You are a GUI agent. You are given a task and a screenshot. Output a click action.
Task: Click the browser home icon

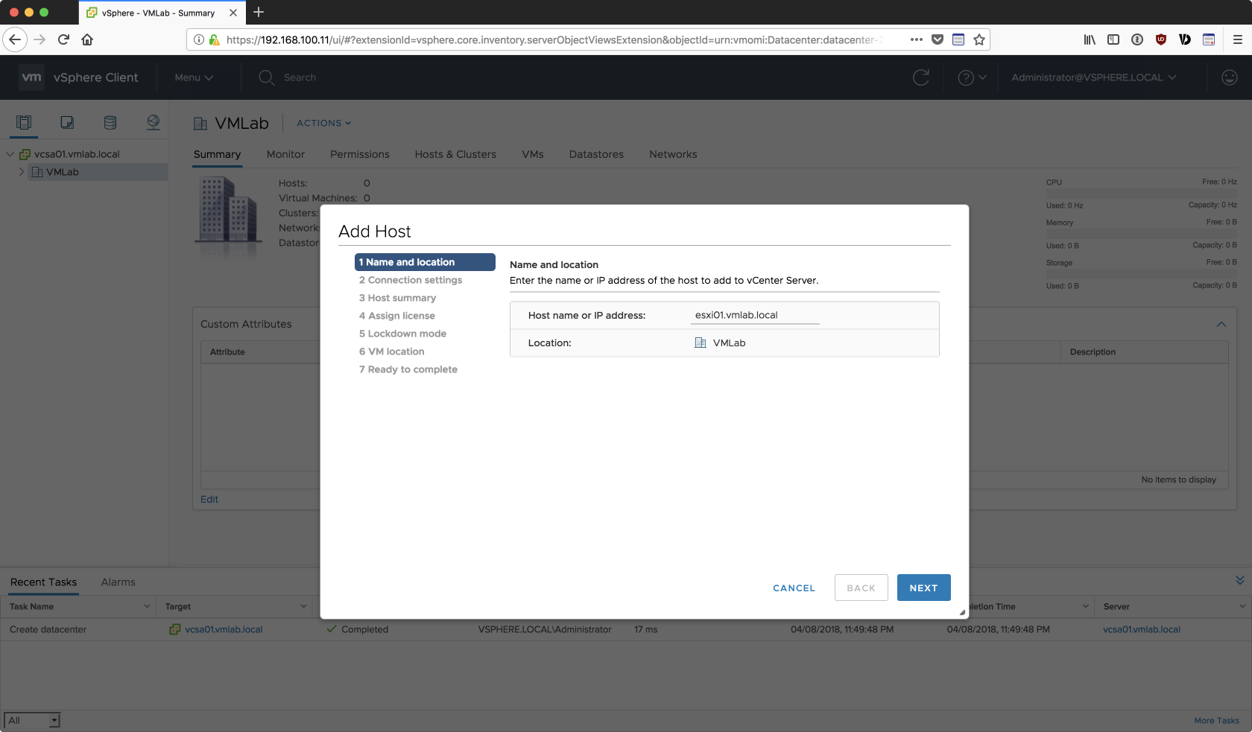87,39
